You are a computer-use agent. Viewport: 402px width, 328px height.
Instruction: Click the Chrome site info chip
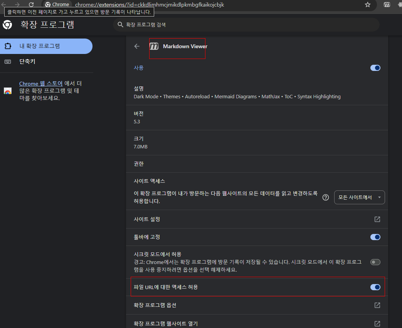57,4
